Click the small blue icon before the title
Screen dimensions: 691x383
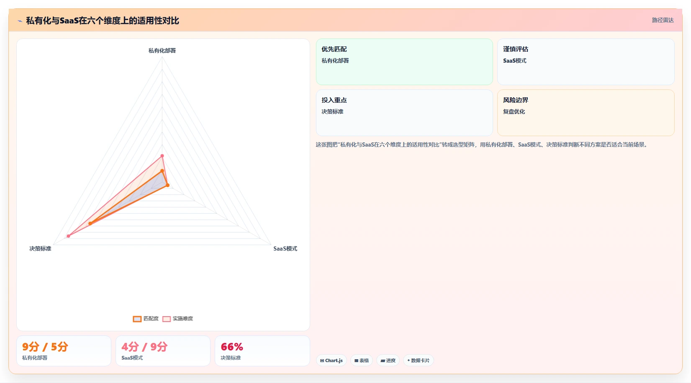(x=20, y=21)
